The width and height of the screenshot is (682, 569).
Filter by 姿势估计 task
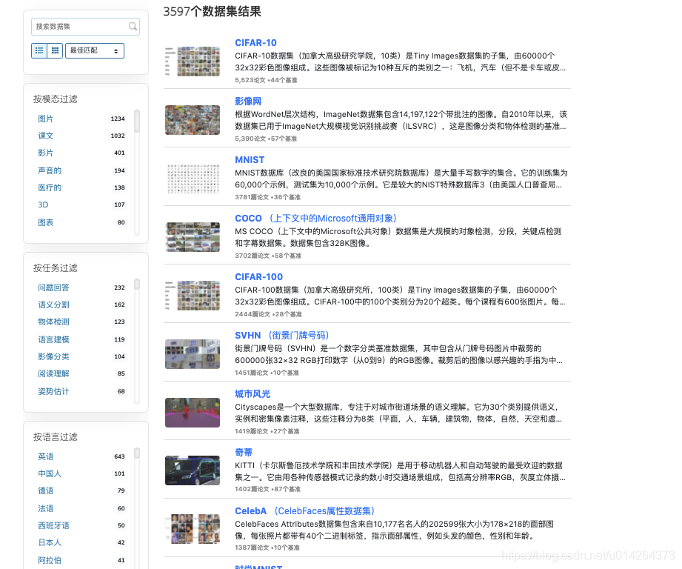(x=53, y=391)
